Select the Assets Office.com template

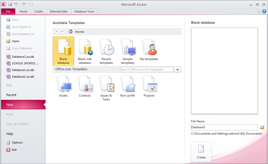[63, 87]
